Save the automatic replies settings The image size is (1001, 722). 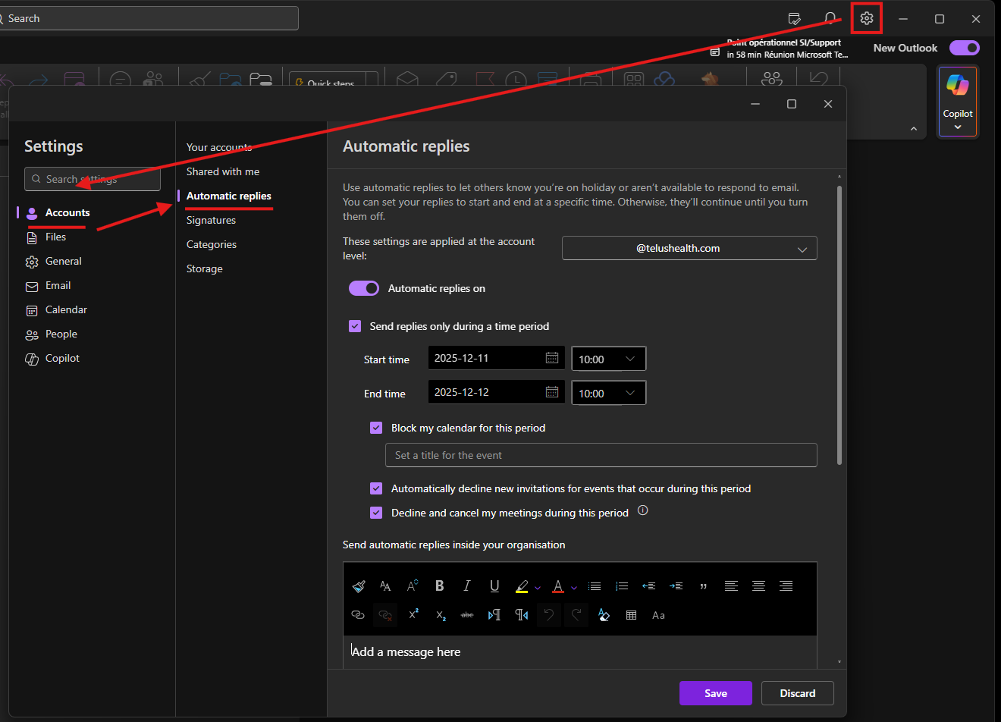(715, 693)
